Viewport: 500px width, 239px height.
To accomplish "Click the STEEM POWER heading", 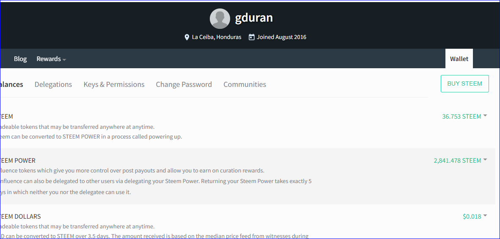I will pos(18,161).
